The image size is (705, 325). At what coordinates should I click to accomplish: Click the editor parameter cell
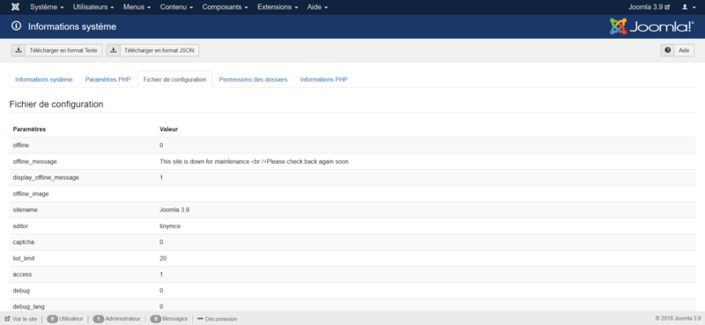[20, 226]
